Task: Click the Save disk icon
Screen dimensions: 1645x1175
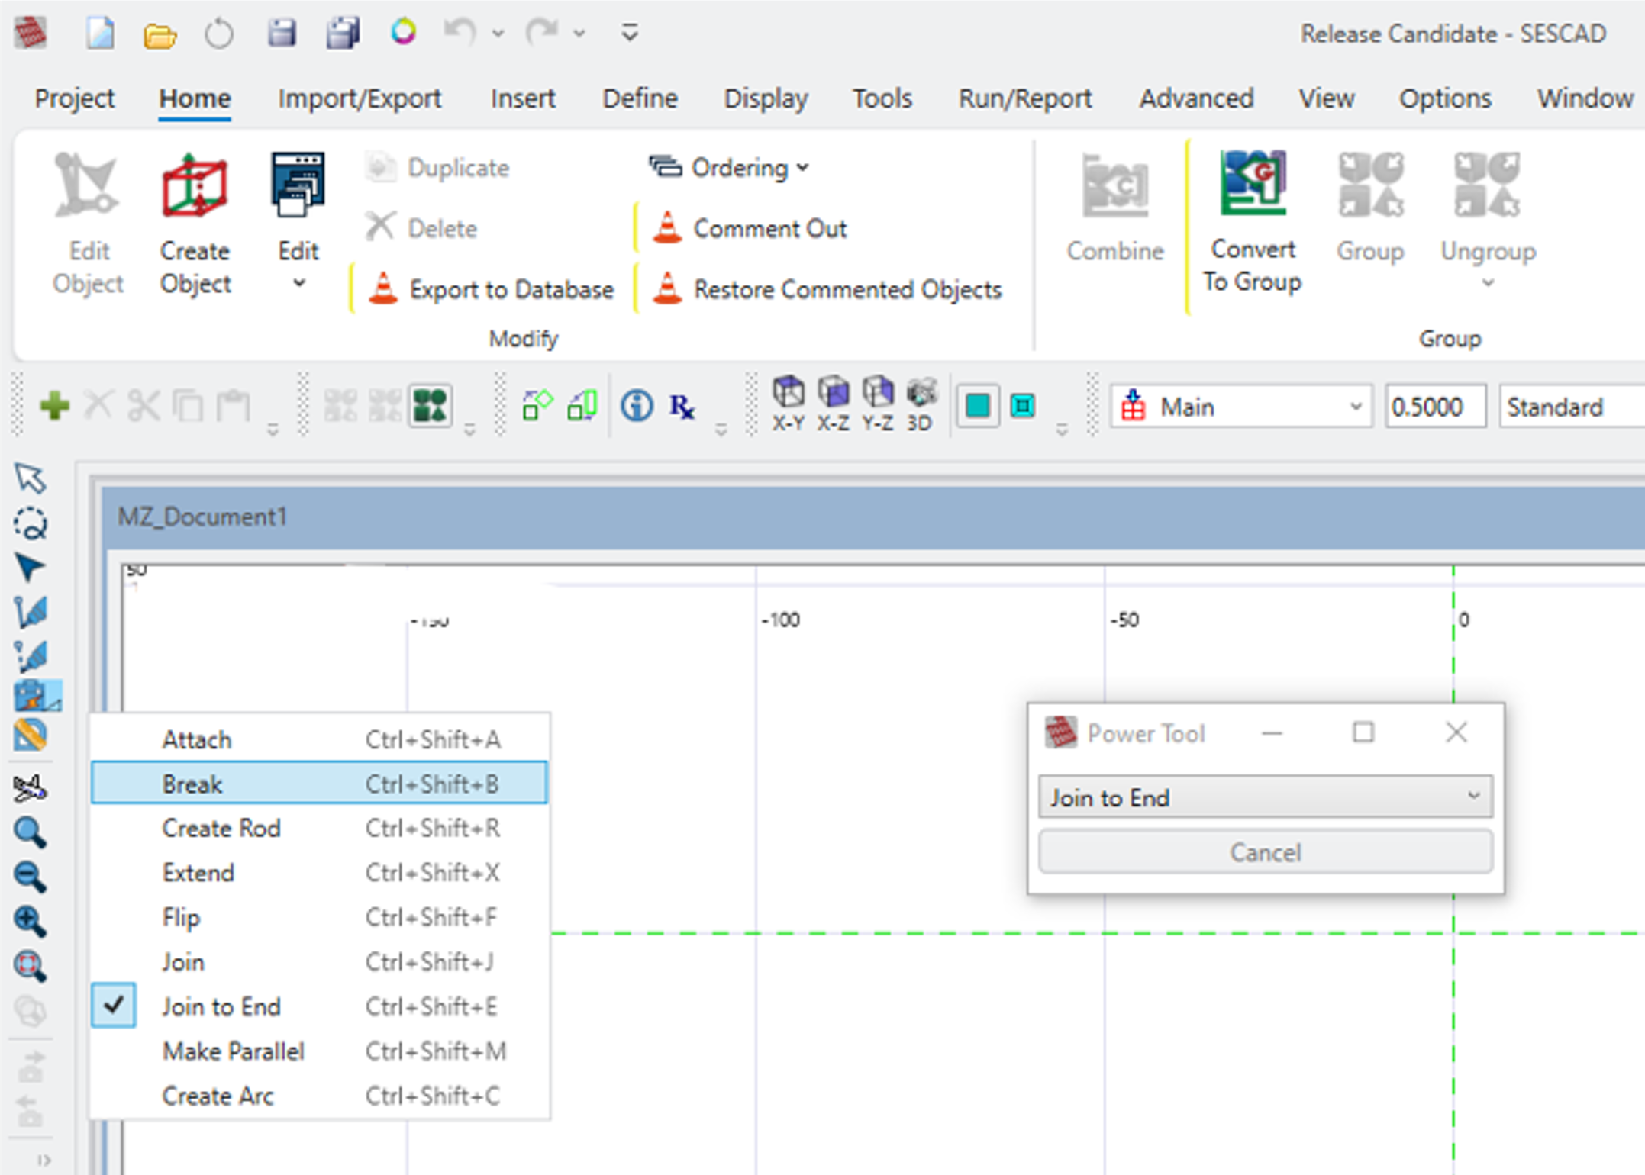Action: (282, 34)
